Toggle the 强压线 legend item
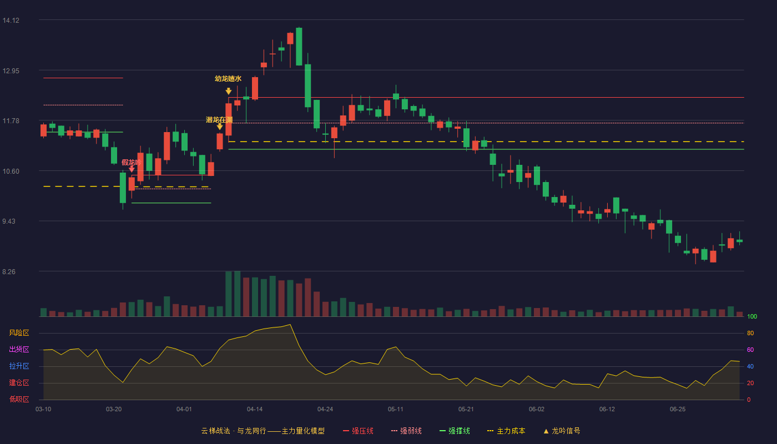 pyautogui.click(x=358, y=431)
